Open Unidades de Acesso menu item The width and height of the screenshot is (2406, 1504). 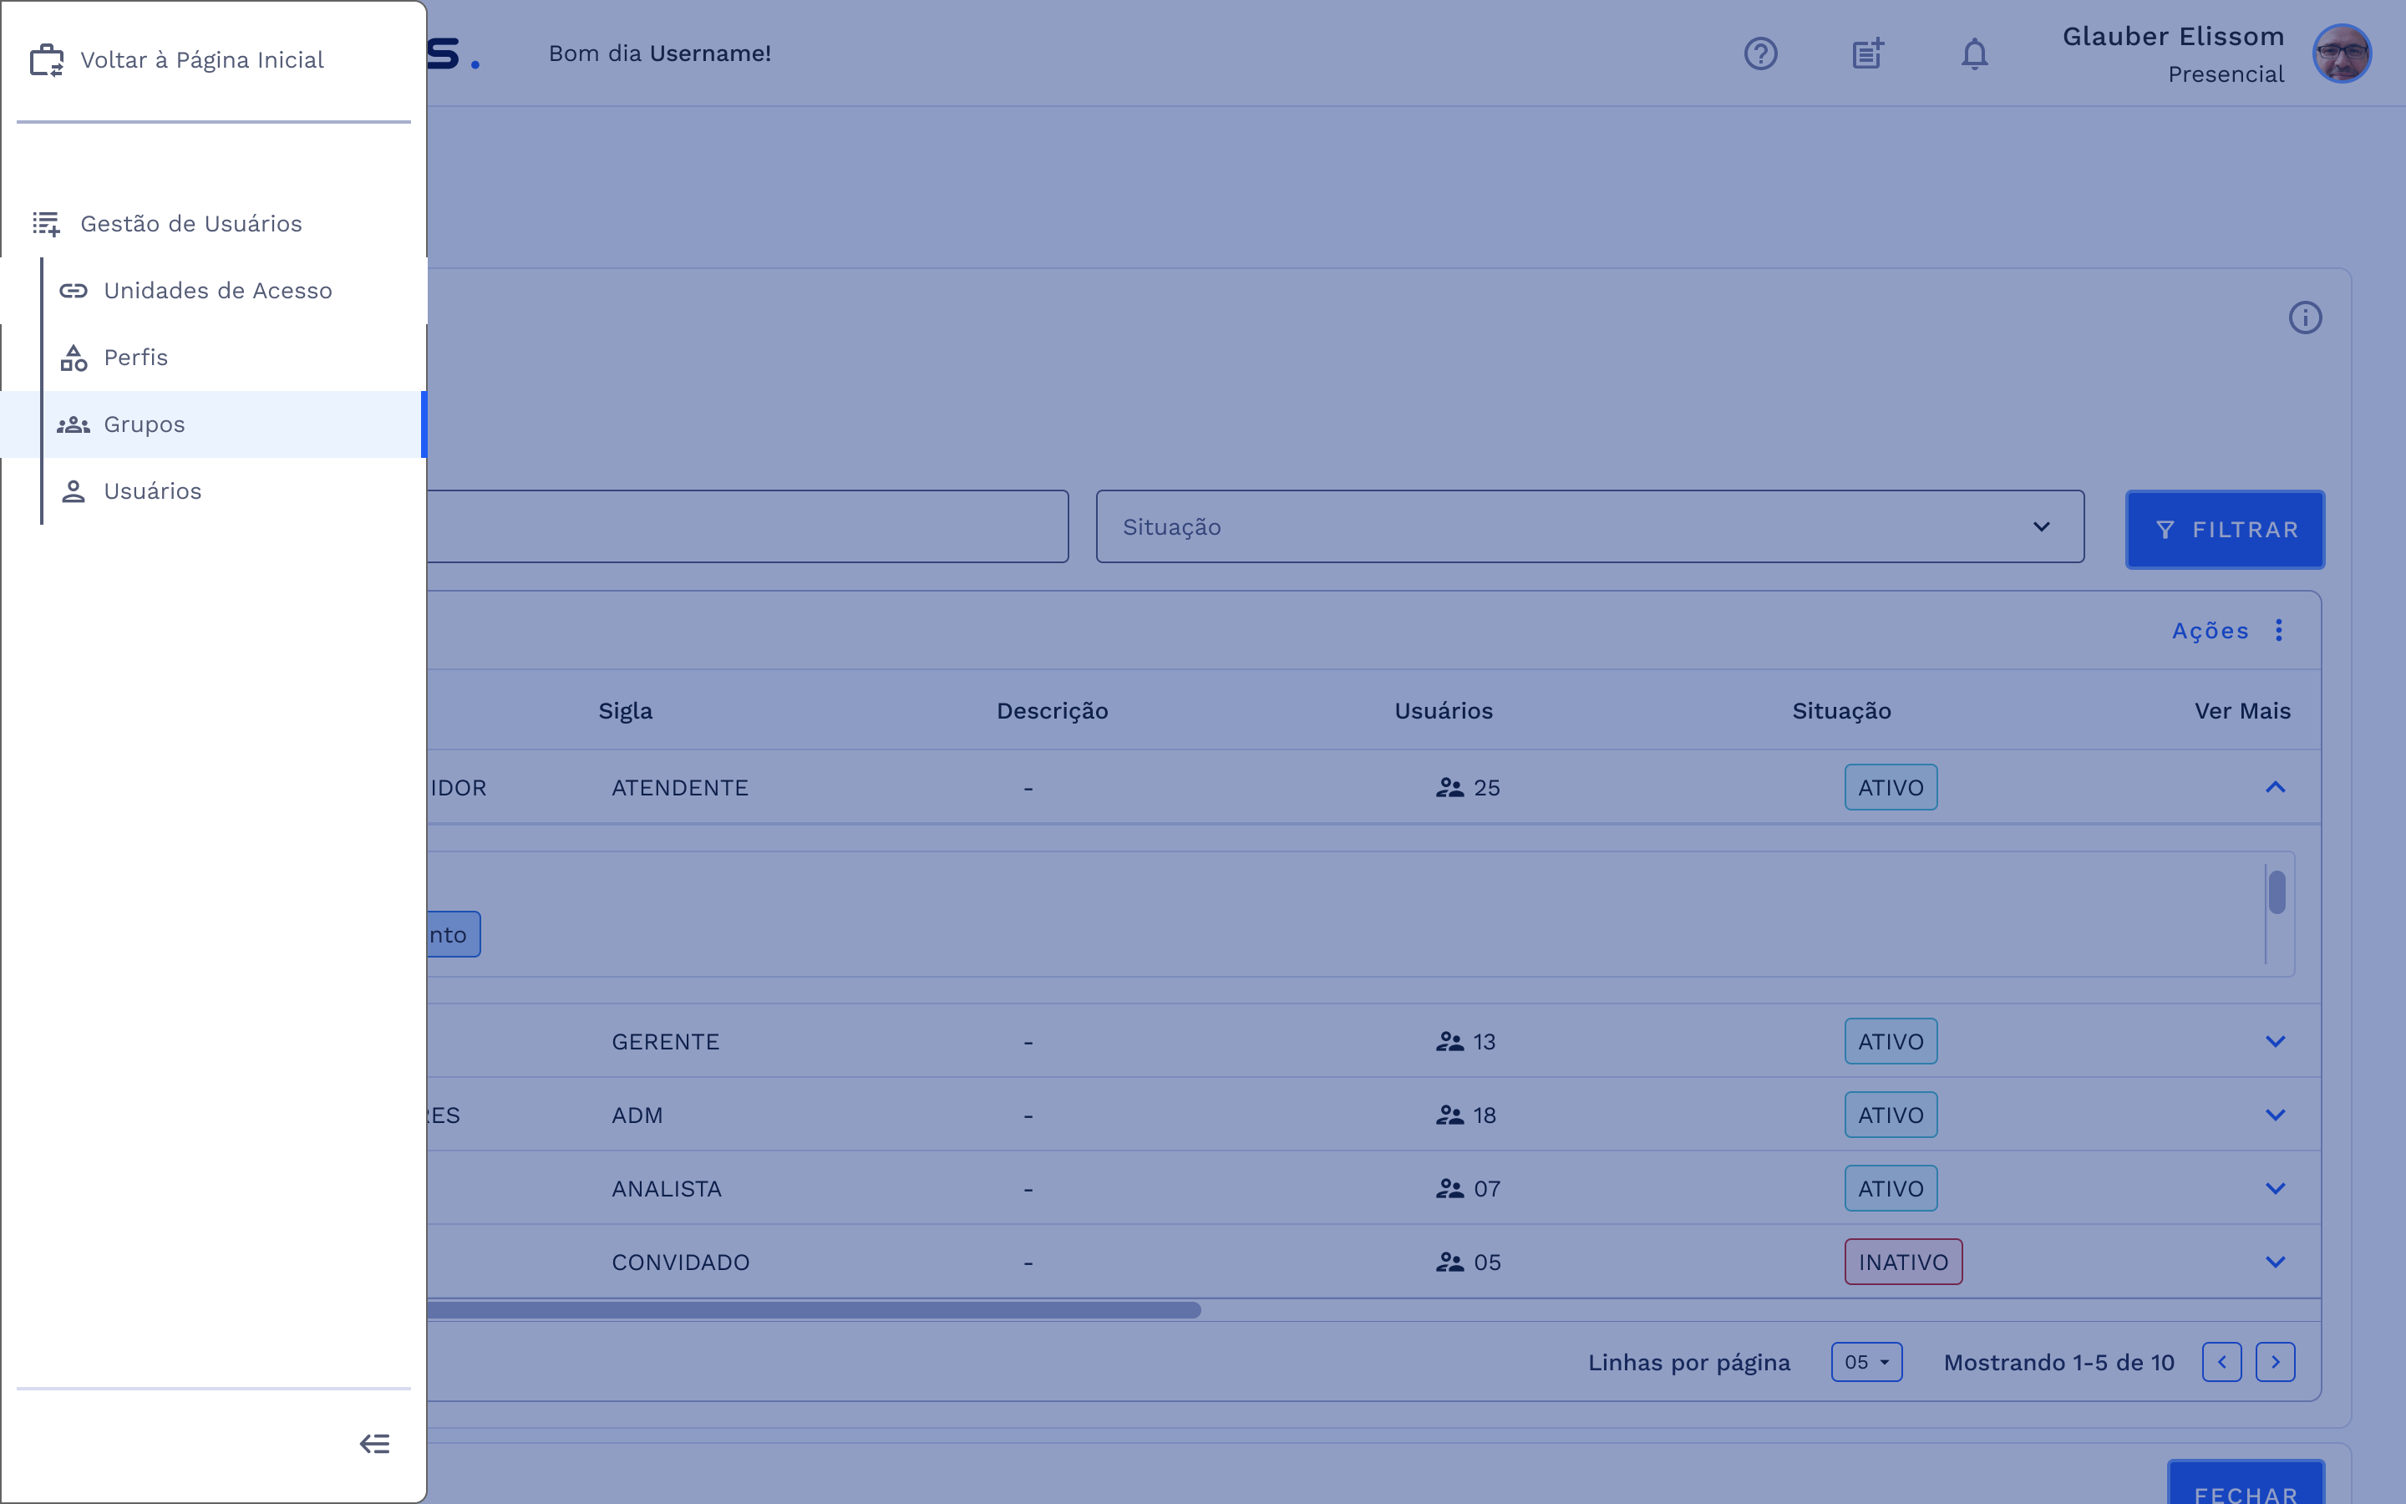(218, 291)
